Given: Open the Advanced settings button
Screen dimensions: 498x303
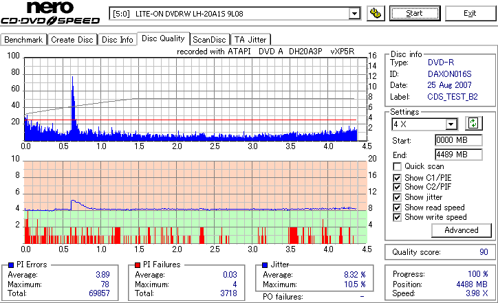Looking at the screenshot, I should coord(461,230).
